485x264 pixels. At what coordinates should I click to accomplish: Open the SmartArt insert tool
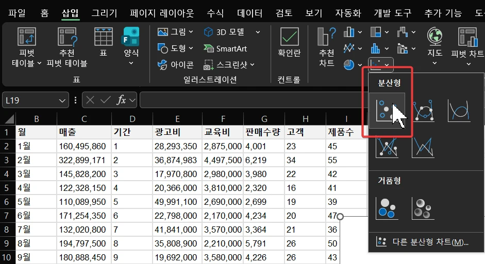225,48
